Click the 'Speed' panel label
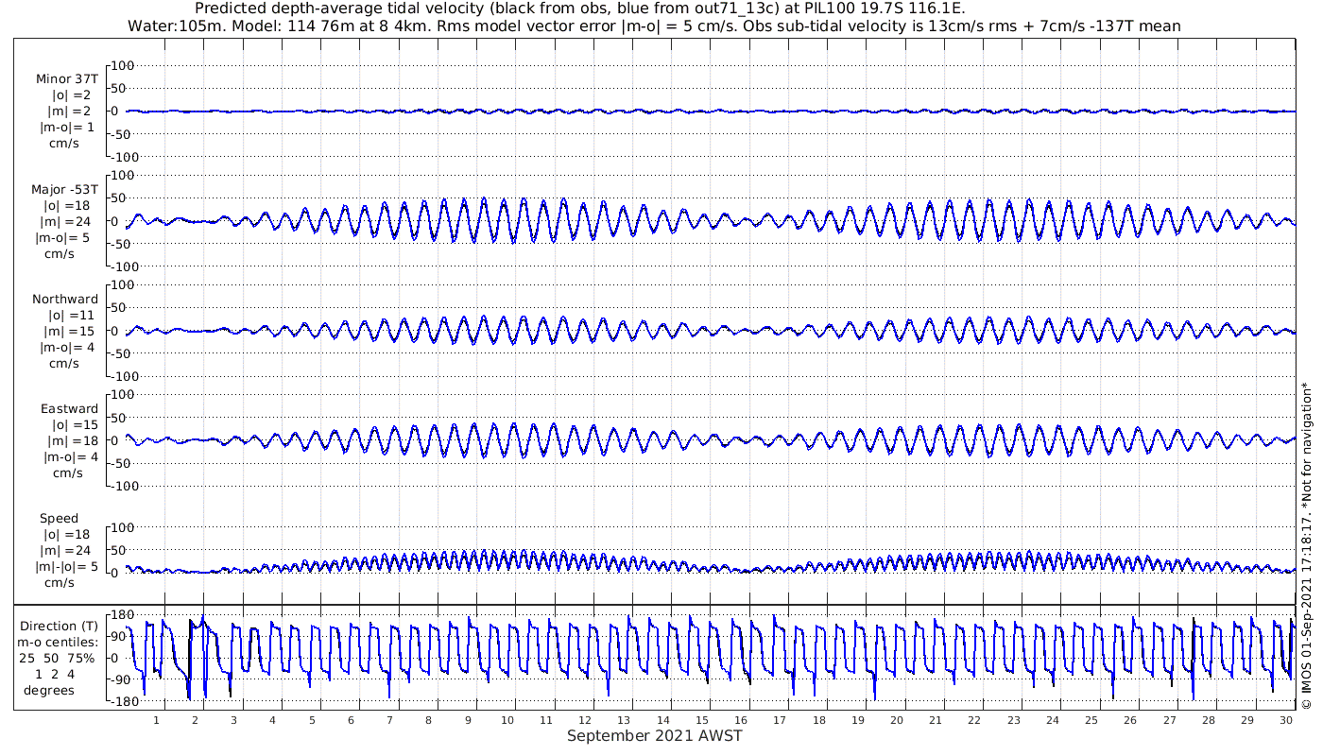1323x756 pixels. (x=59, y=518)
